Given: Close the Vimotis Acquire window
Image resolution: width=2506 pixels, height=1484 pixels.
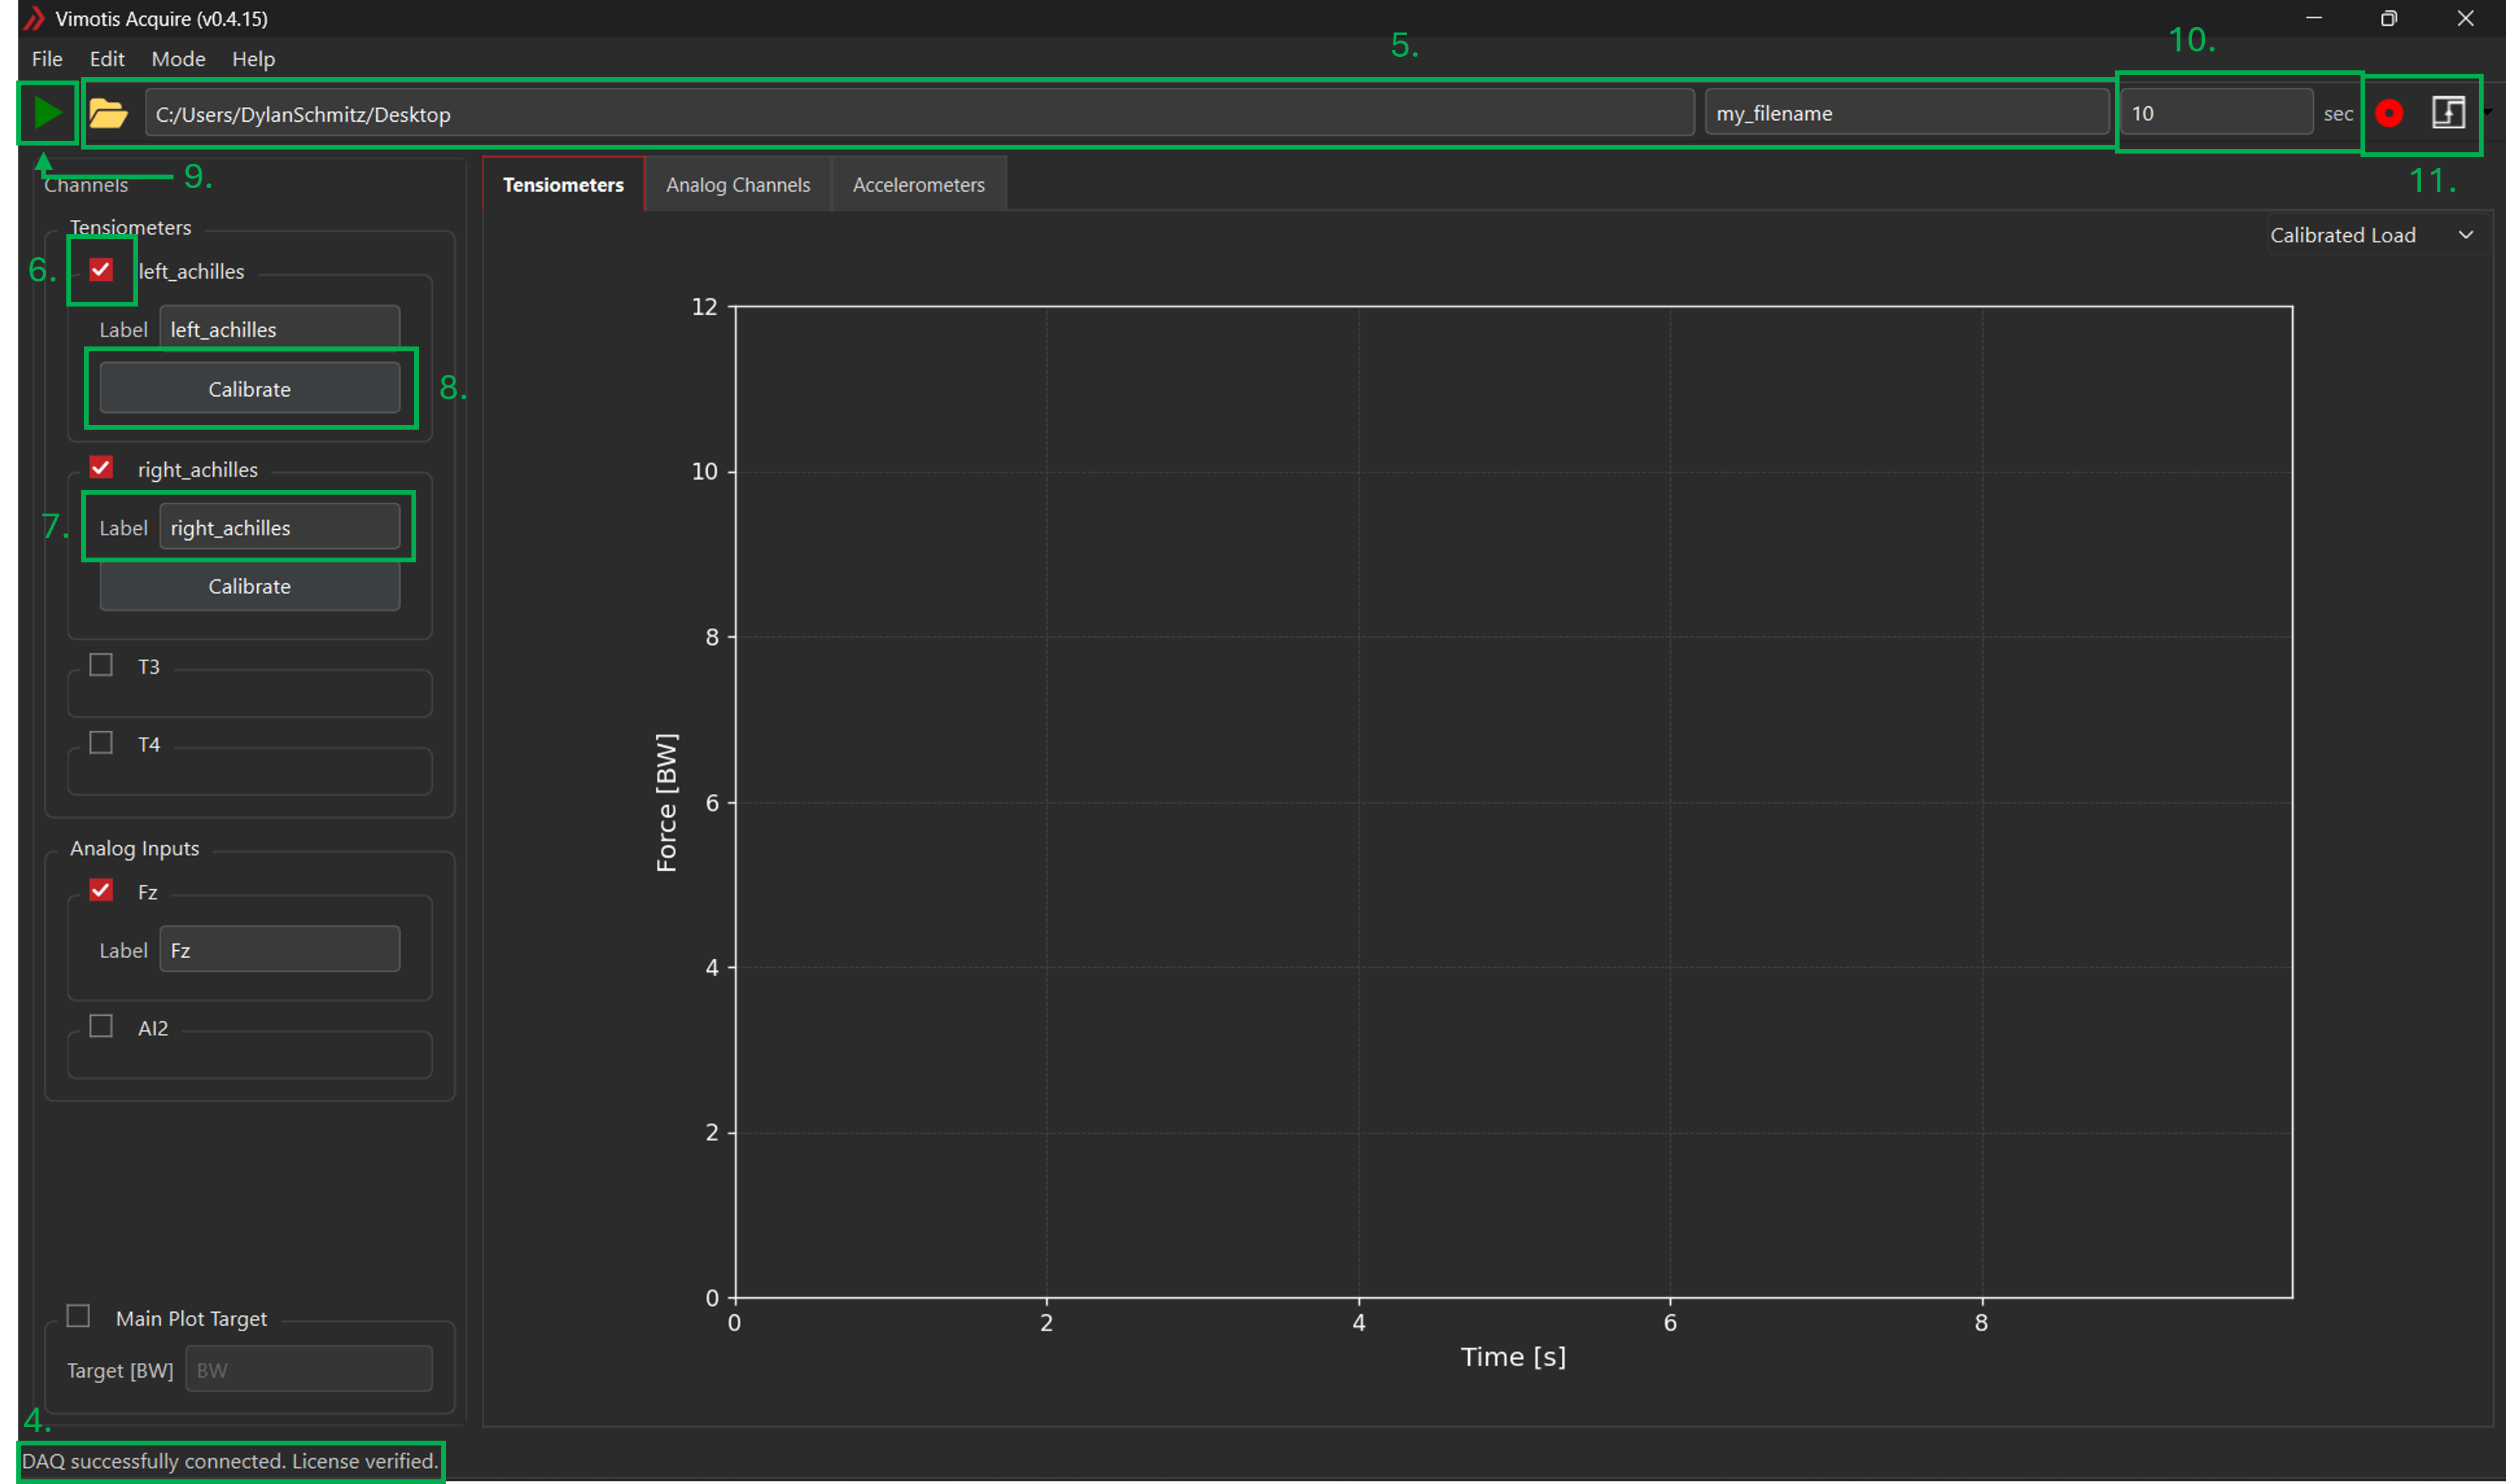Looking at the screenshot, I should (x=2465, y=18).
